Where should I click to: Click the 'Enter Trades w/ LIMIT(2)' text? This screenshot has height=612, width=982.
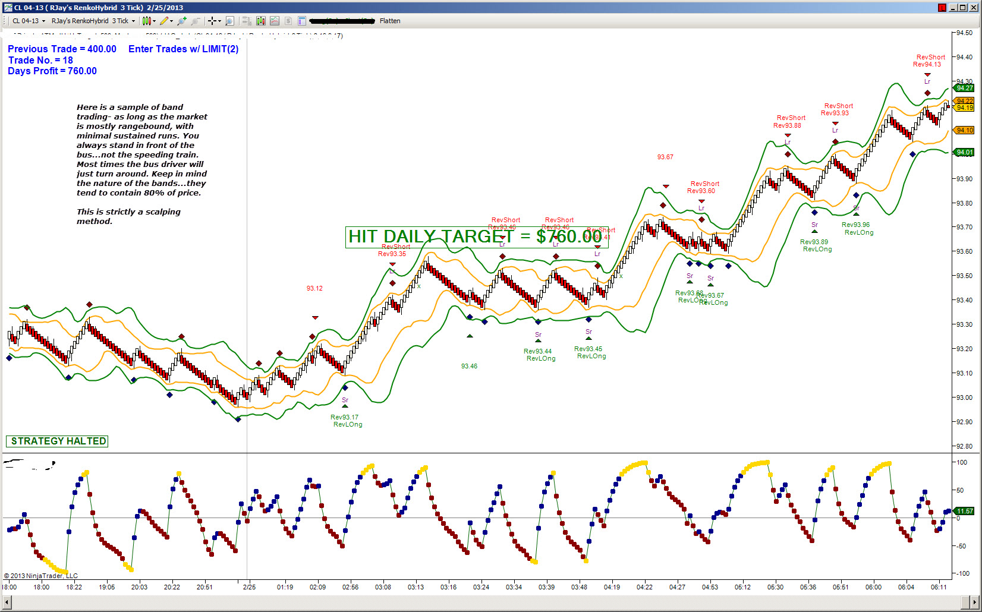183,49
